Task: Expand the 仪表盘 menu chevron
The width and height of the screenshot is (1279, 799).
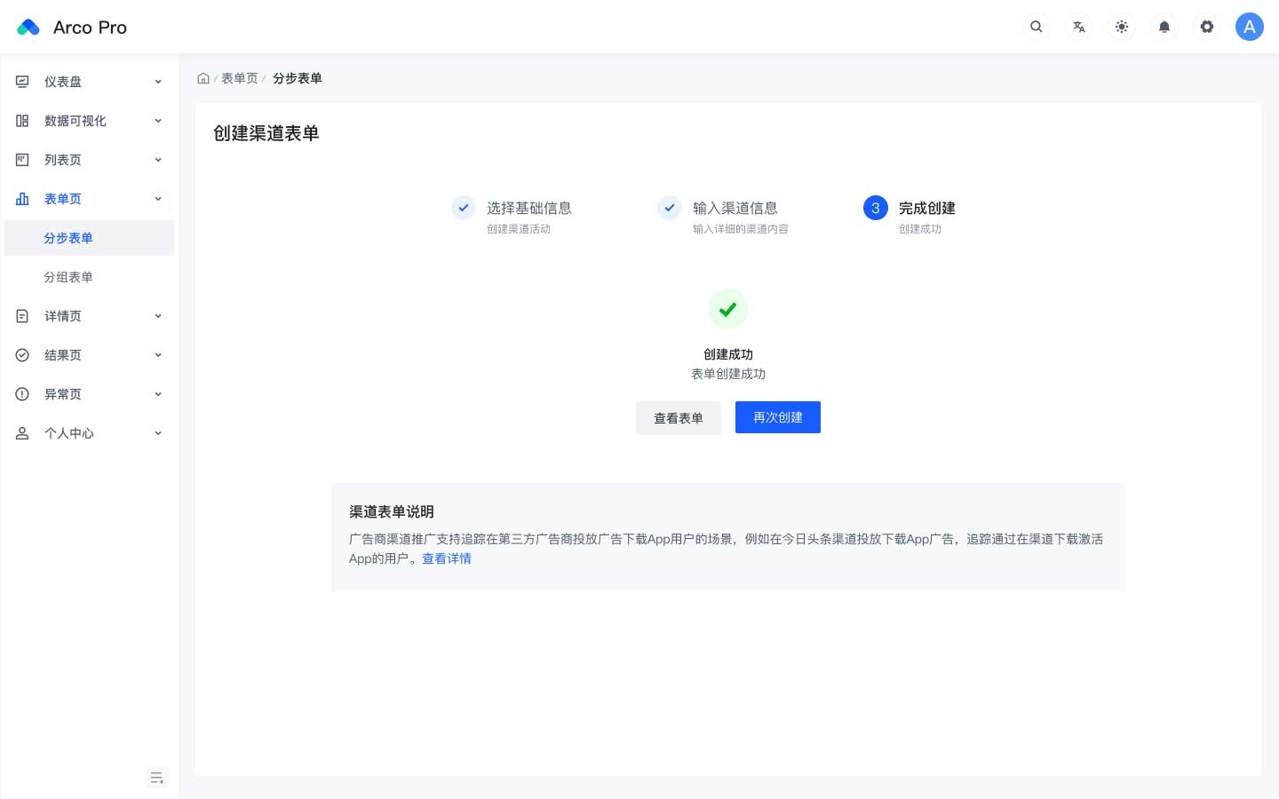Action: [158, 82]
